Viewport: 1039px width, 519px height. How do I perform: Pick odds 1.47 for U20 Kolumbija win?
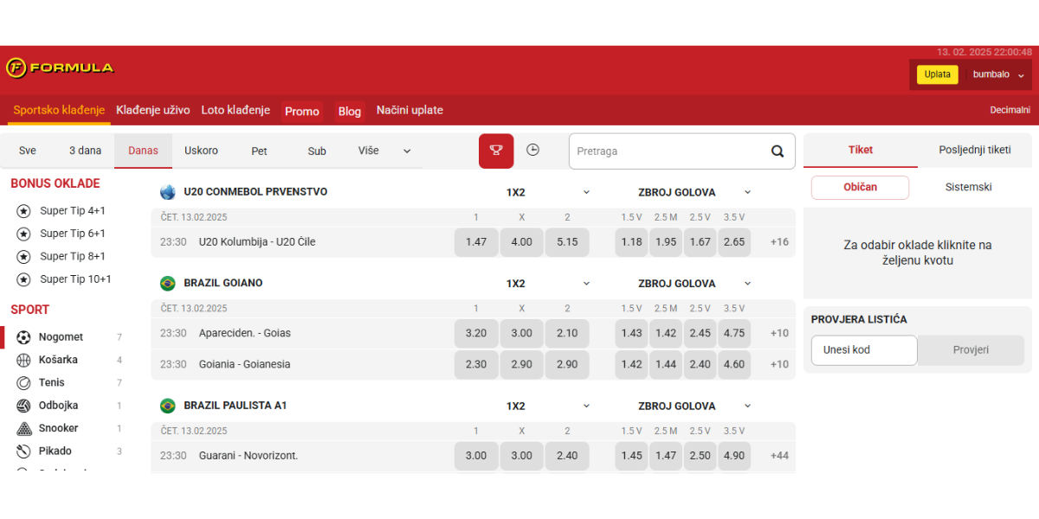tap(476, 242)
